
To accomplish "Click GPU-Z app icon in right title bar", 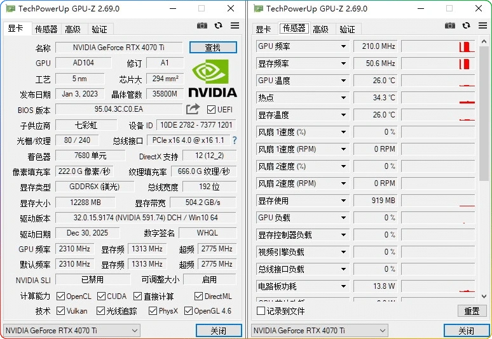I will click(258, 8).
